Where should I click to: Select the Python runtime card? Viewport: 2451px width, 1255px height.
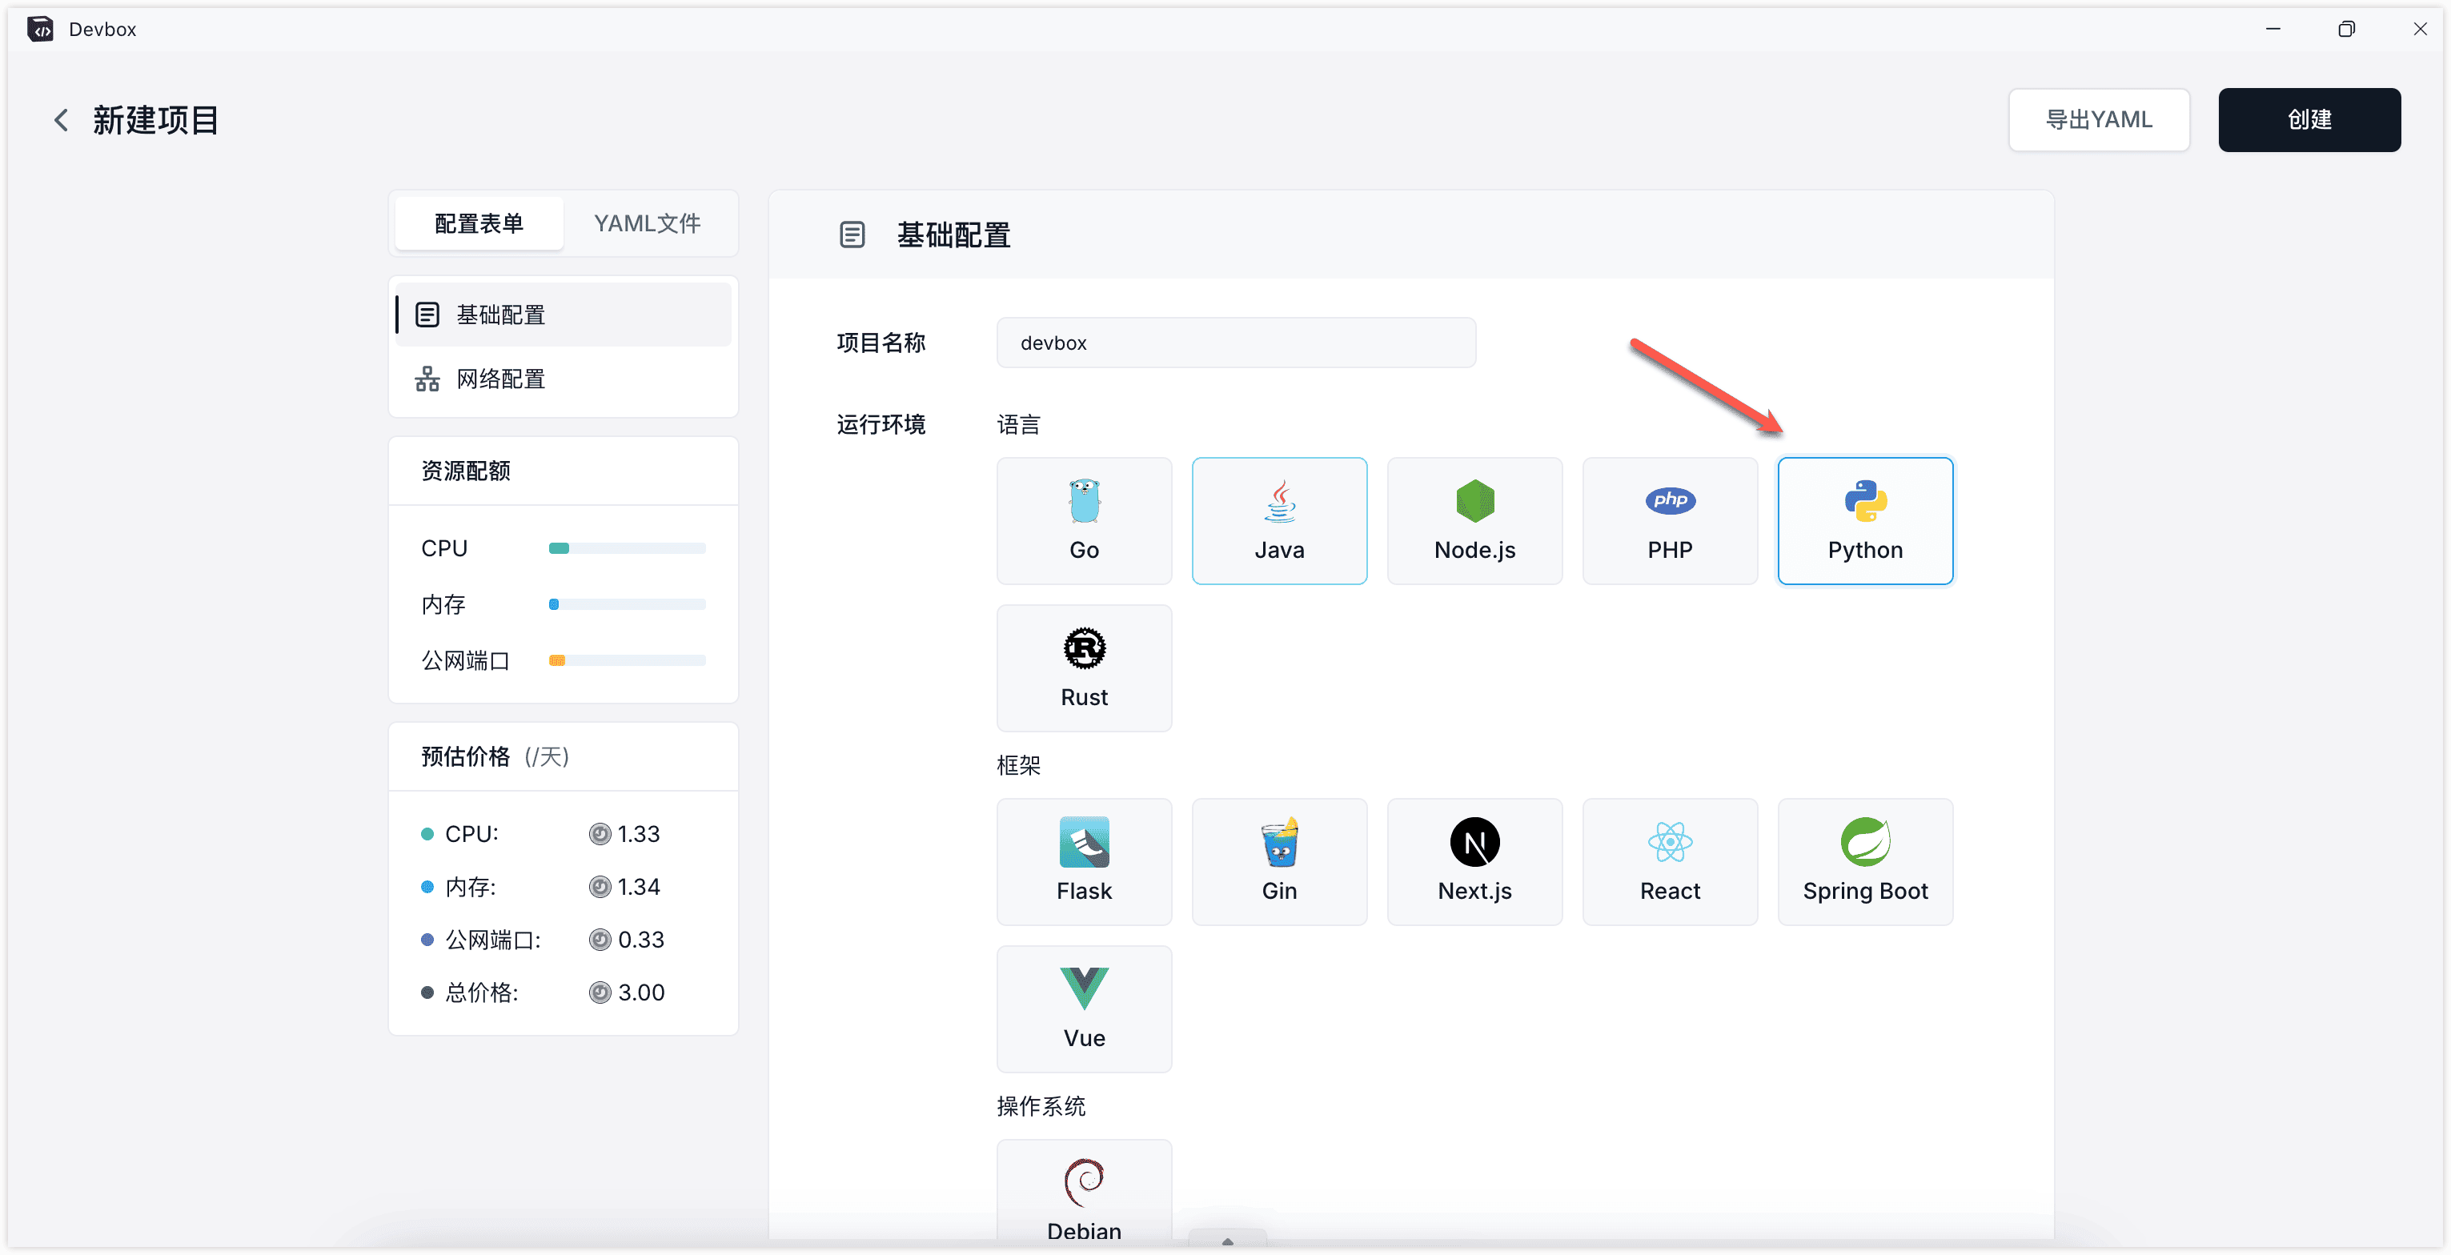(x=1864, y=520)
